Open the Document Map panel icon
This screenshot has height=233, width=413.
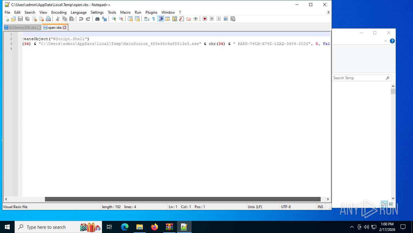(175, 19)
